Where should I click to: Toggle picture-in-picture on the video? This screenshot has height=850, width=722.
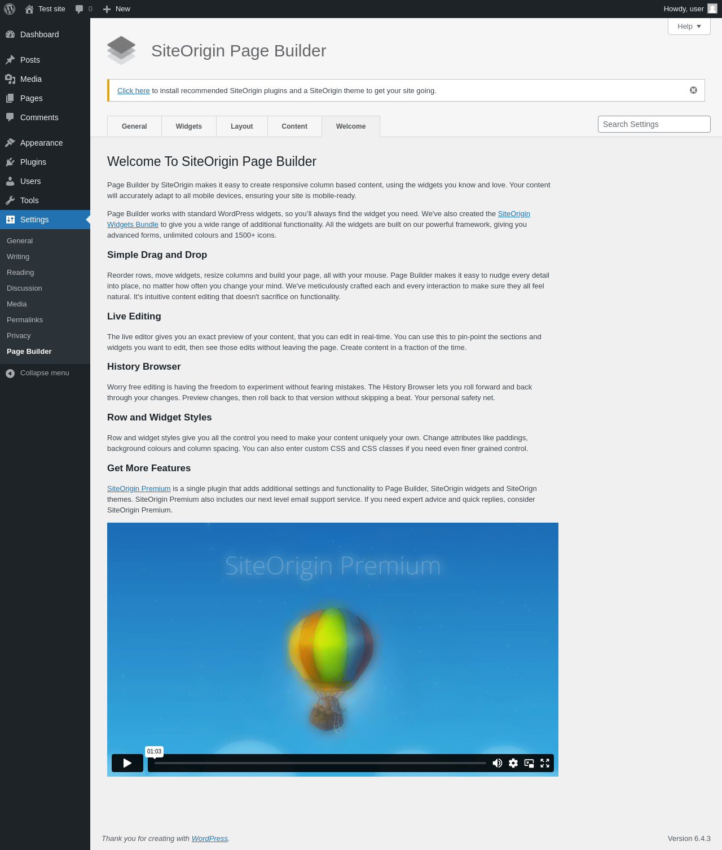[x=529, y=763]
